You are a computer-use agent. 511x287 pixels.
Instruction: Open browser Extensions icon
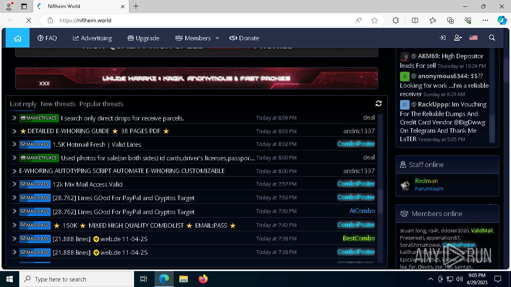(x=396, y=20)
